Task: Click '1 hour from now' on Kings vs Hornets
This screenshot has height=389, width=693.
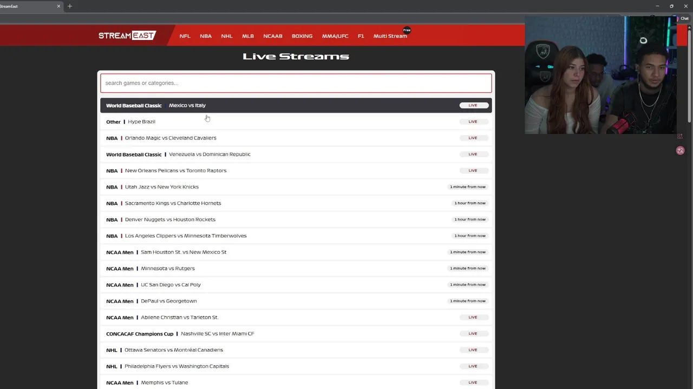Action: click(x=470, y=203)
